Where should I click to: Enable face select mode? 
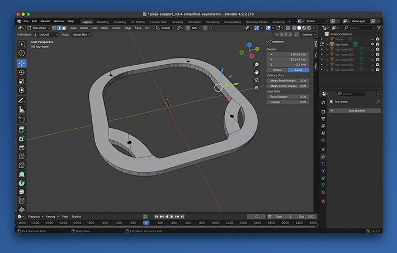[65, 28]
